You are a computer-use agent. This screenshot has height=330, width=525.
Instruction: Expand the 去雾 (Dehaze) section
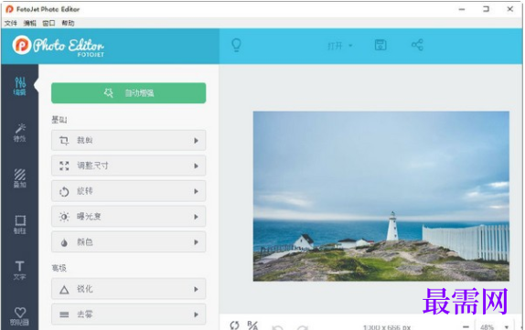[x=129, y=314]
